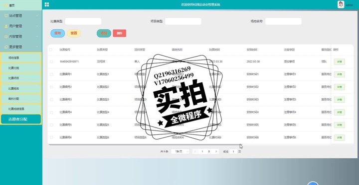Image resolution: width=359 pixels, height=185 pixels.
Task: Click the 内容管理 sidebar icon
Action: pos(6,36)
